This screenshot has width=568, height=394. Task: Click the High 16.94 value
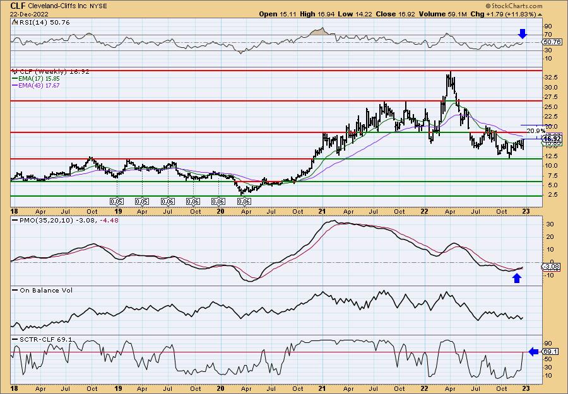[317, 14]
